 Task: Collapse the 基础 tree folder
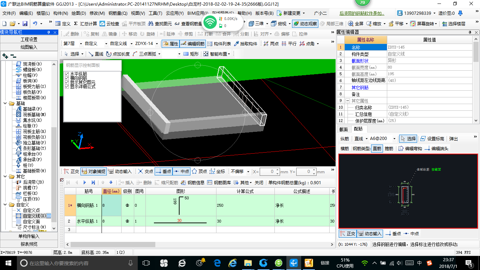click(x=6, y=103)
